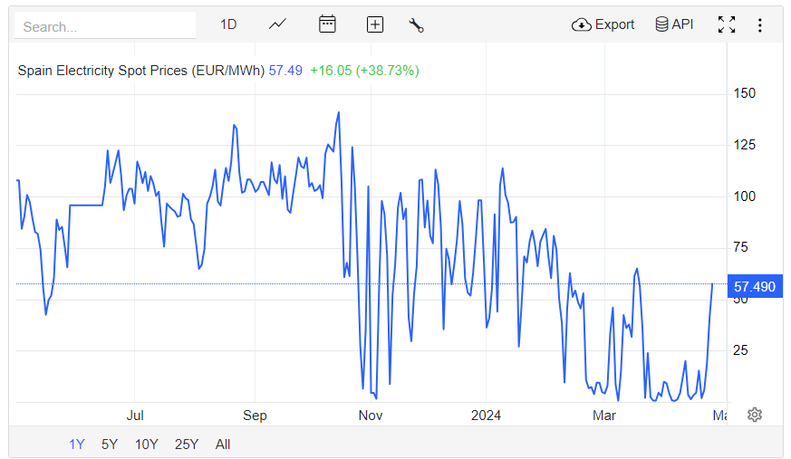Open the calendar date range picker
This screenshot has width=791, height=459.
(327, 24)
